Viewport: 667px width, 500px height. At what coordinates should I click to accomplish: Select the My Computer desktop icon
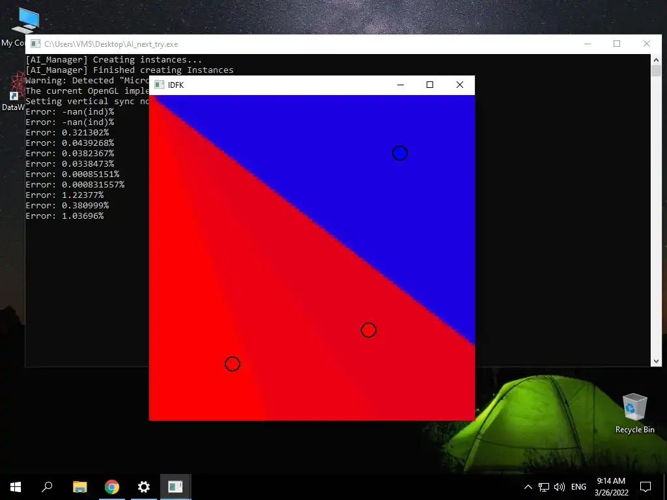pos(25,21)
